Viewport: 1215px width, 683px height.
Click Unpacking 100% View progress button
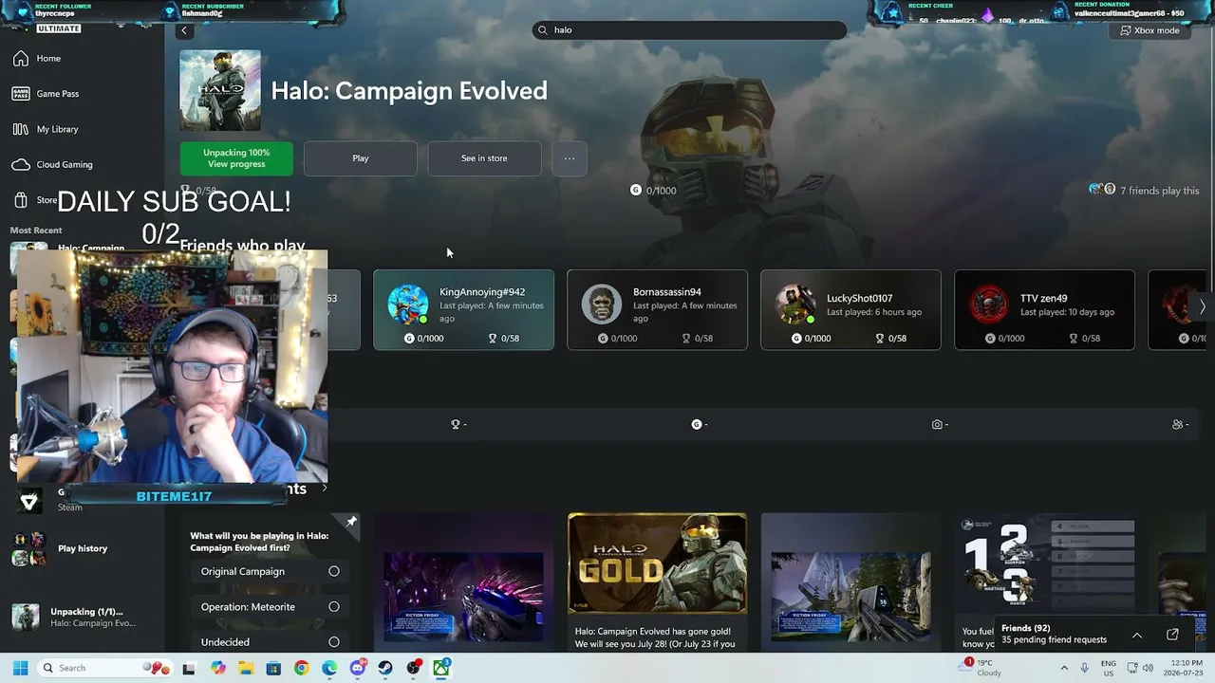click(x=236, y=158)
